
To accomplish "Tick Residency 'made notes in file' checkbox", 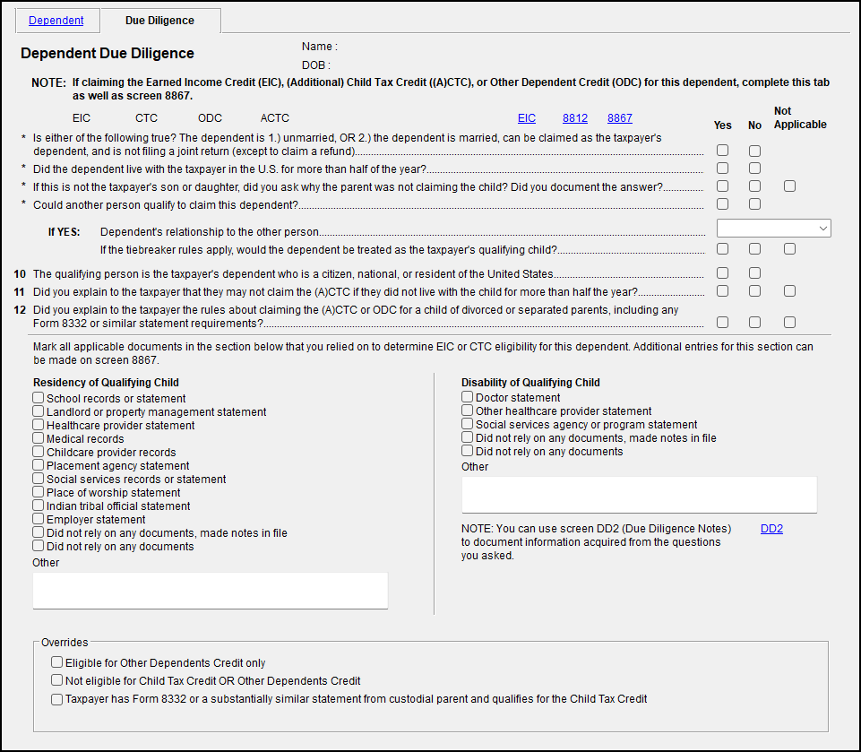I will tap(38, 532).
